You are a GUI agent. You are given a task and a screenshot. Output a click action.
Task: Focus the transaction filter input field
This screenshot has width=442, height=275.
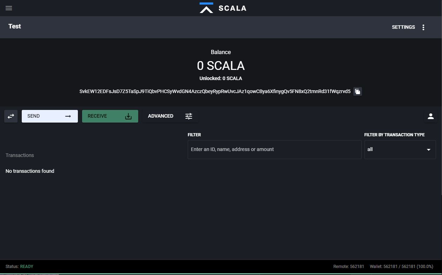tap(275, 150)
